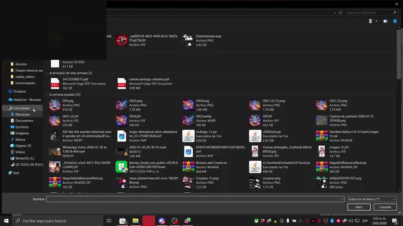Open address bar history dropdown chevron

click(x=335, y=13)
